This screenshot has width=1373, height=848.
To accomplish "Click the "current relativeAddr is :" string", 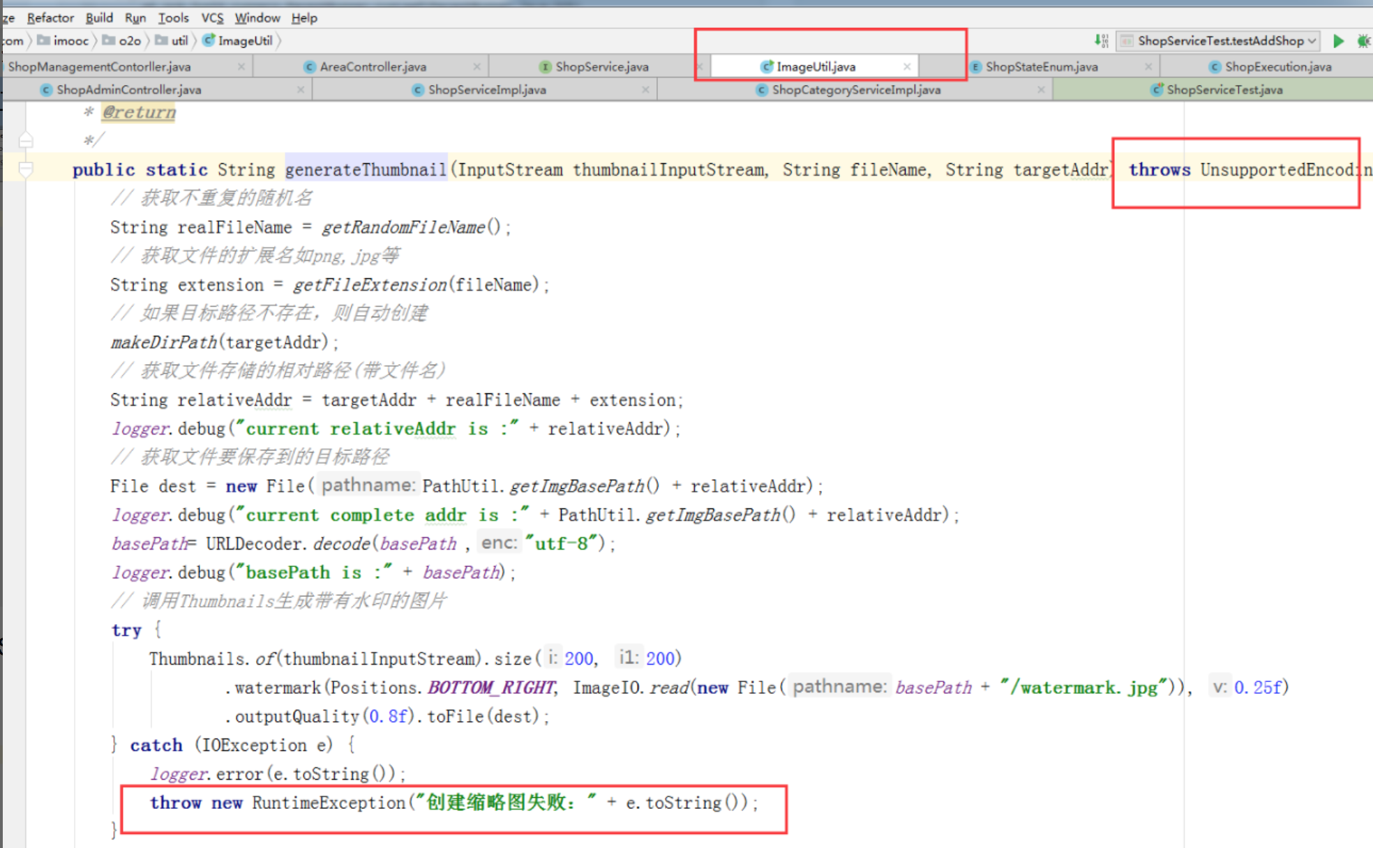I will tap(377, 428).
